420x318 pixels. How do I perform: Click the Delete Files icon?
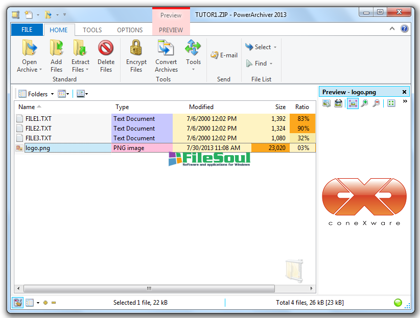[106, 48]
